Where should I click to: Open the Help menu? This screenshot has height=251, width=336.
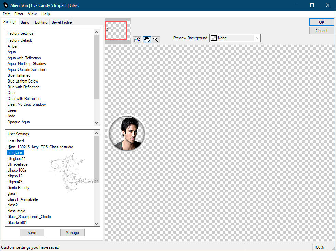point(46,14)
